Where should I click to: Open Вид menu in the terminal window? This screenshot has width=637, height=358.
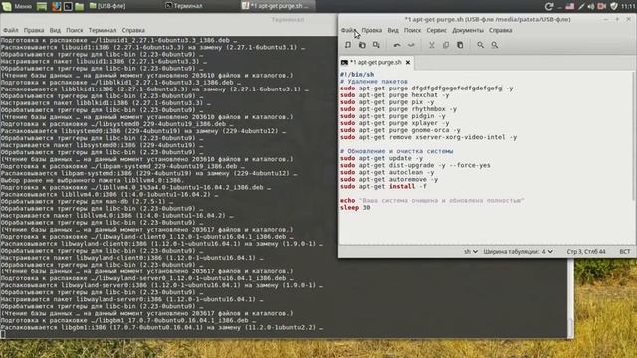click(55, 30)
